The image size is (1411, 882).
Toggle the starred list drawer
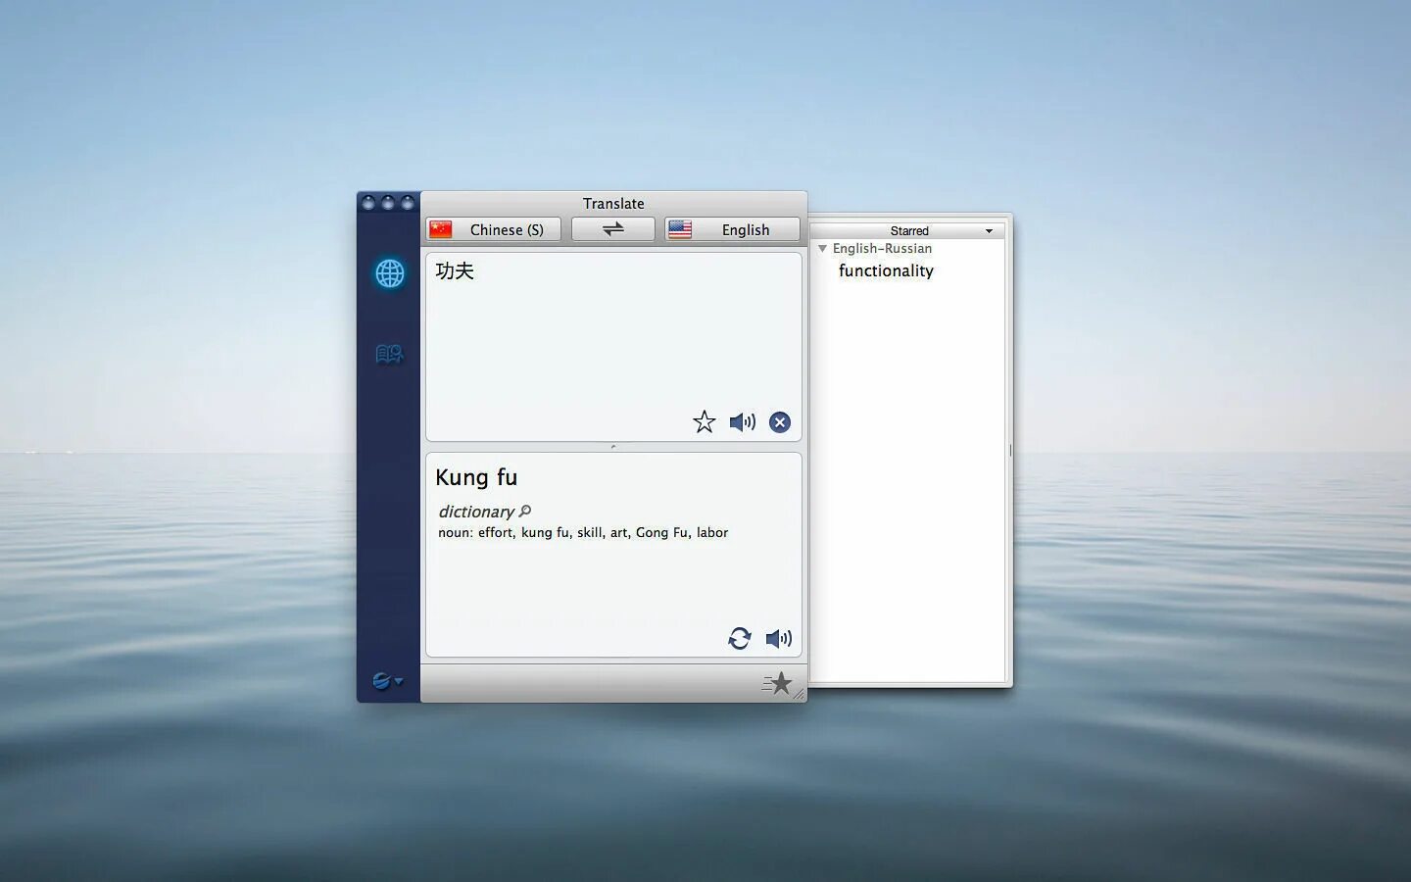tap(777, 683)
